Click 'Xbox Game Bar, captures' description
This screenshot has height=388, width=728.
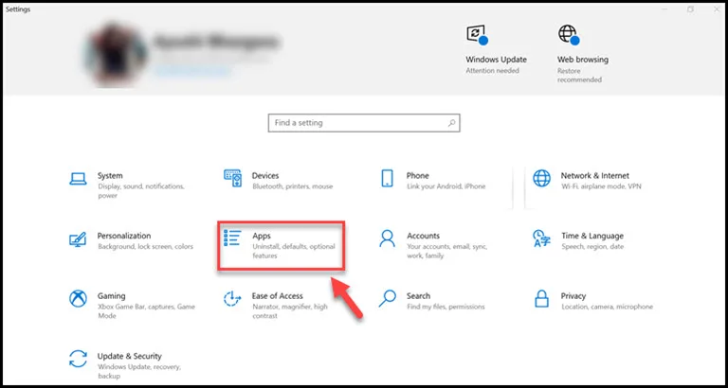point(146,311)
